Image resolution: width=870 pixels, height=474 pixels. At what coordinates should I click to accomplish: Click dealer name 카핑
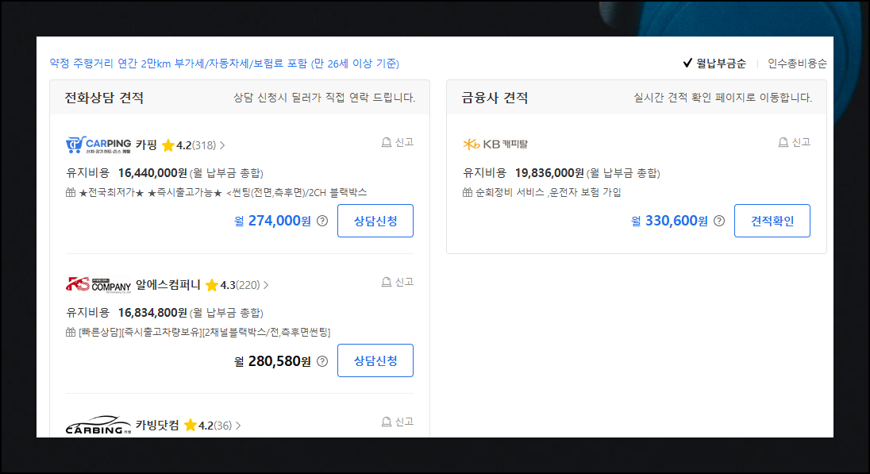pos(147,145)
